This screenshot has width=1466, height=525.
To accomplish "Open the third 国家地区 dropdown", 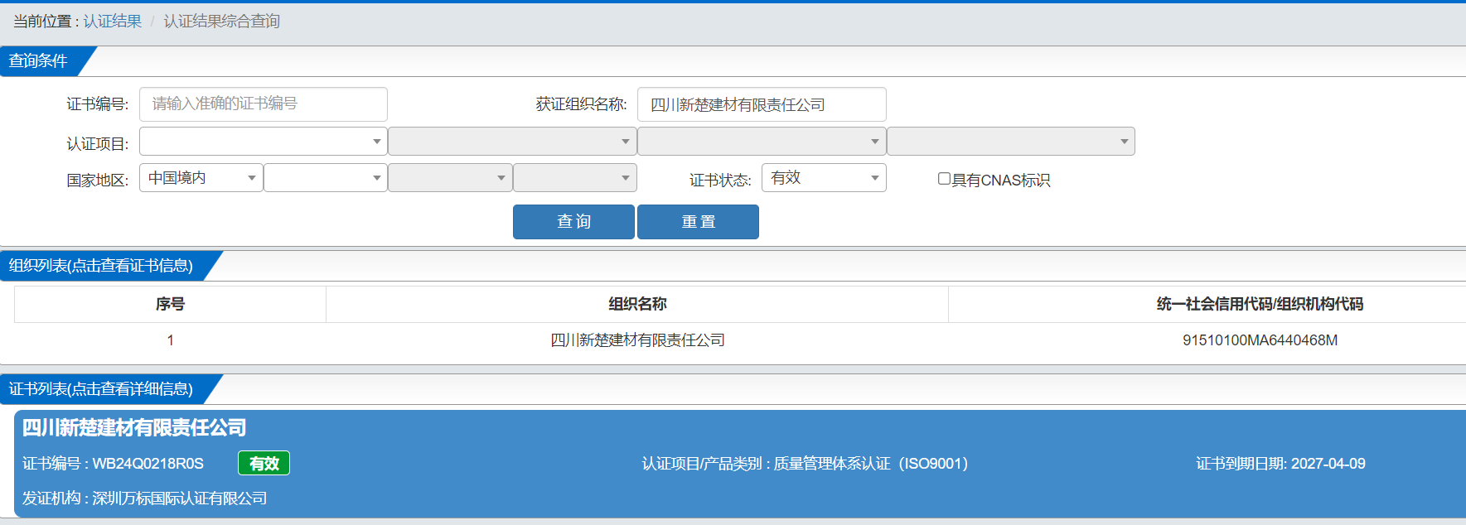I will point(450,178).
